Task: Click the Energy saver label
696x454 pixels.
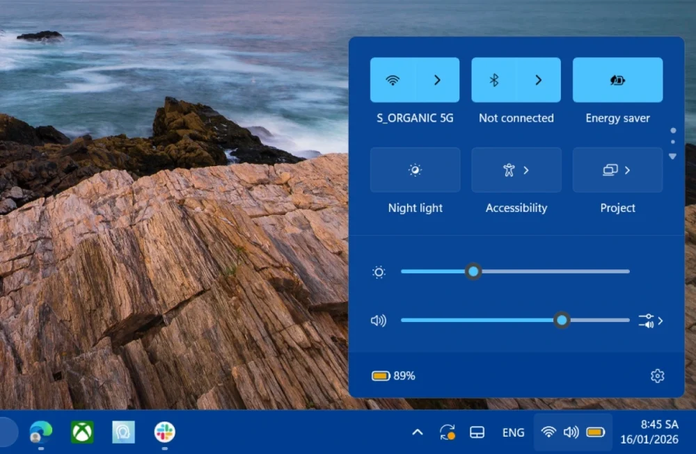Action: tap(617, 118)
